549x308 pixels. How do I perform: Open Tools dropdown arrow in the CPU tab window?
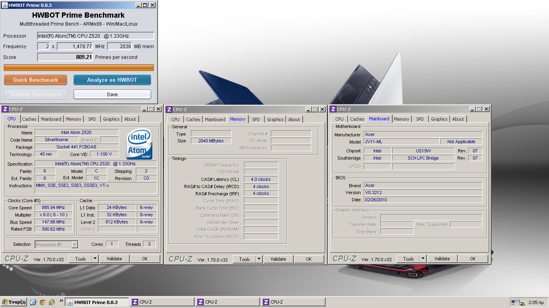click(x=95, y=259)
